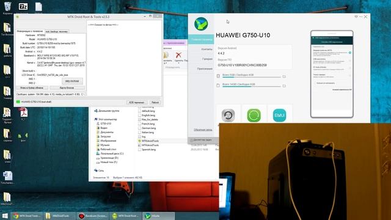Switch to MTK Droid Root taskbar button
Screen dimensions: 391x220
(x=126, y=216)
